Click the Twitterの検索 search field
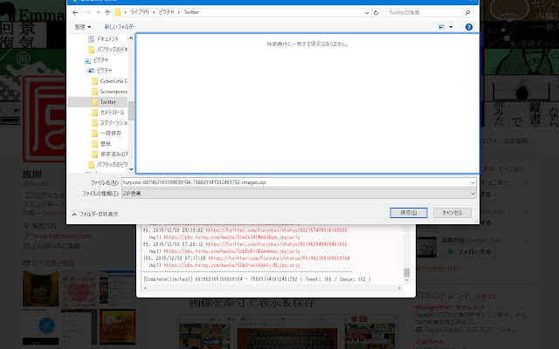559x349 pixels. click(x=428, y=13)
